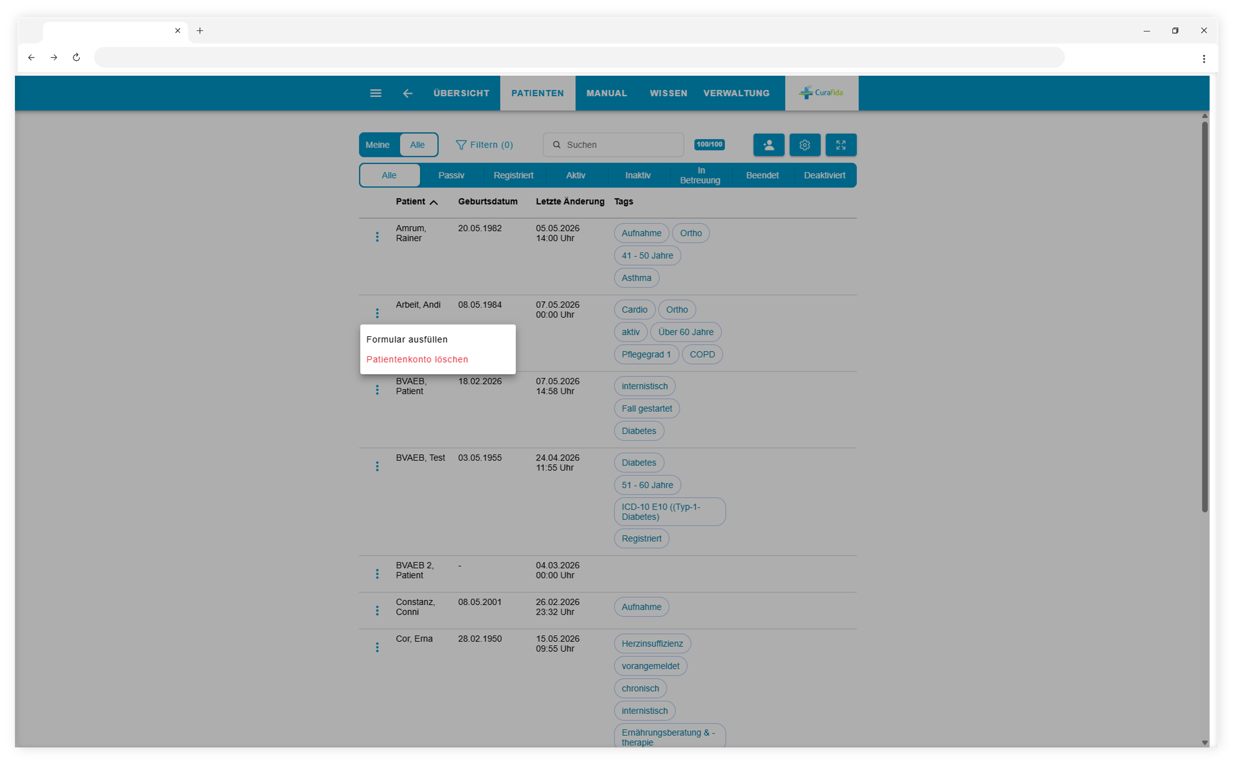Open the three-dot menu for Amrum, Rainer

(377, 237)
